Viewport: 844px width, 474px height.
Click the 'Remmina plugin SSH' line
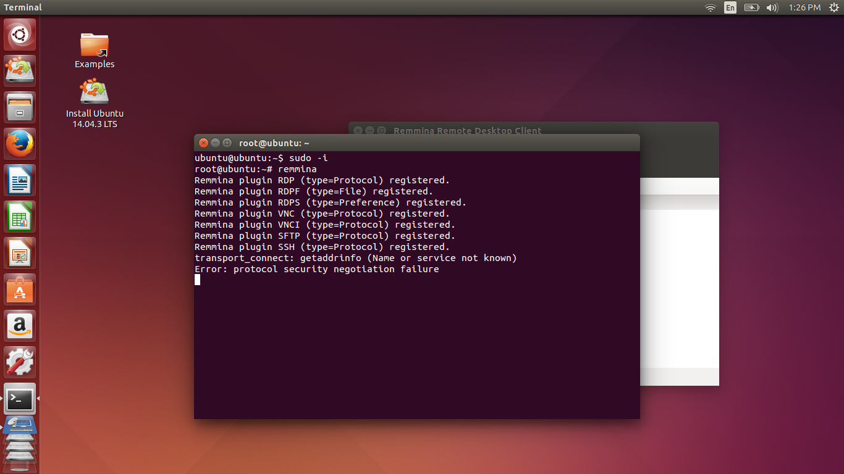pos(323,247)
